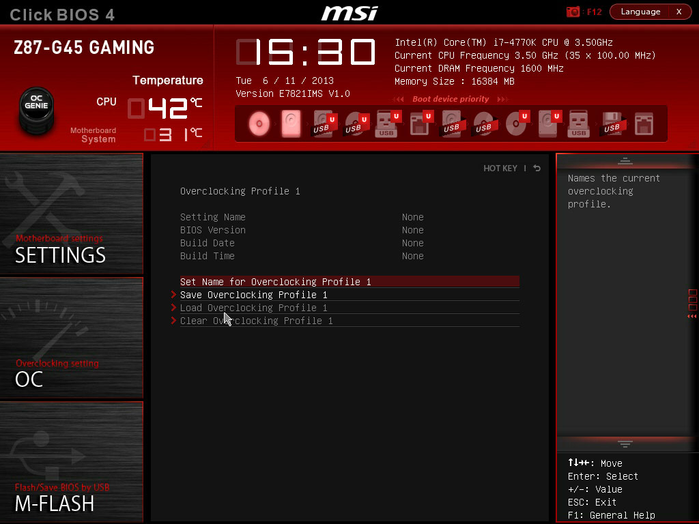Activate the OC Genie button
Image resolution: width=699 pixels, height=524 pixels.
(x=37, y=110)
